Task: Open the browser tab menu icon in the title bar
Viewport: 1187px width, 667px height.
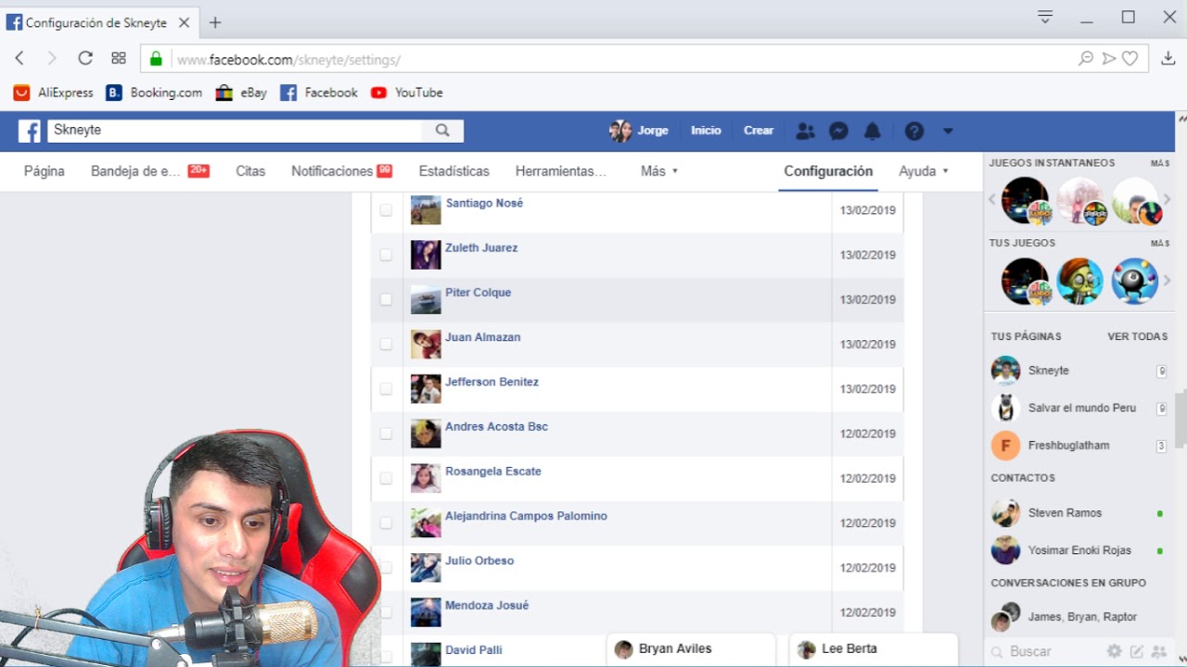Action: click(1045, 17)
